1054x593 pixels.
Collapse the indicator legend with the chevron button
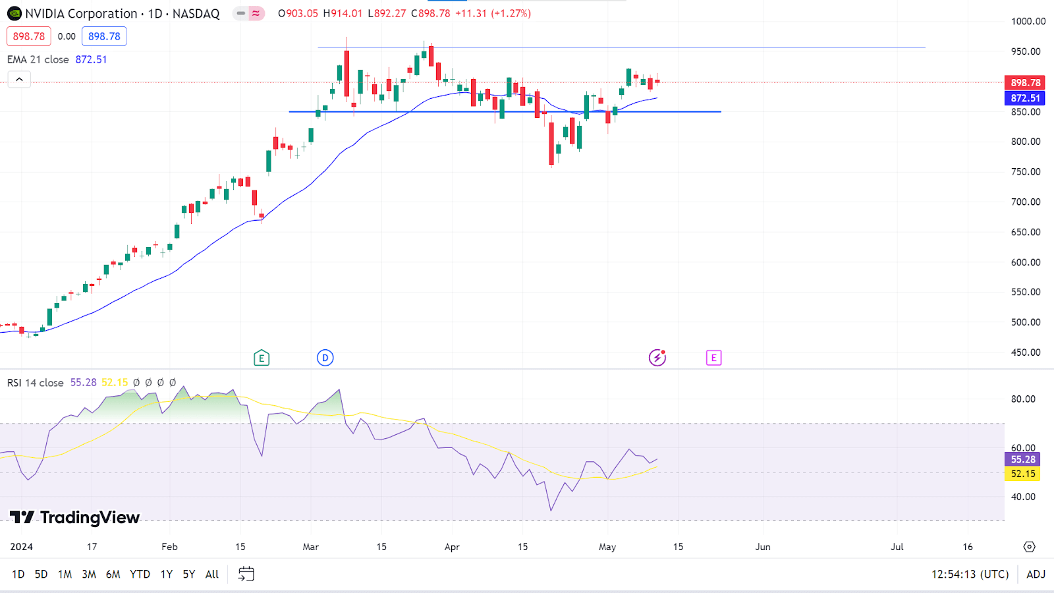click(19, 80)
